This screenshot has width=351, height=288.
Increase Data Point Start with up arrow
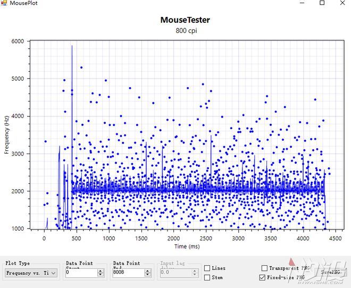click(101, 271)
